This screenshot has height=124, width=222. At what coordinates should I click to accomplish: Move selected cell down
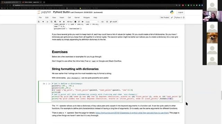(64, 22)
